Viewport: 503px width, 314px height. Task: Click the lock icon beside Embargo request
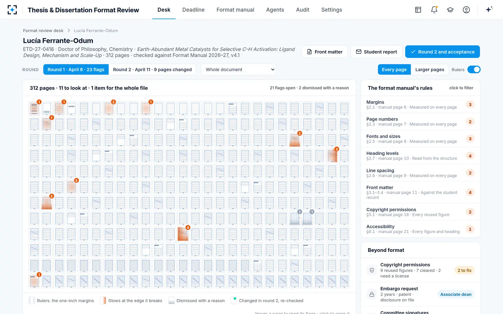[372, 294]
